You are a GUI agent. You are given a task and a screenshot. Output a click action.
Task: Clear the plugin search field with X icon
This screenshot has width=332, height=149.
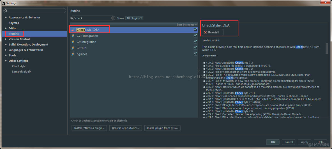pyautogui.click(x=113, y=18)
